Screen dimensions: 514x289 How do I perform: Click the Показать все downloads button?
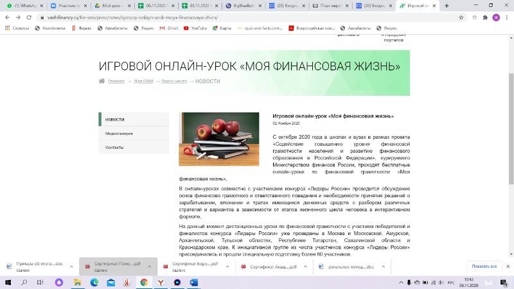point(484,267)
